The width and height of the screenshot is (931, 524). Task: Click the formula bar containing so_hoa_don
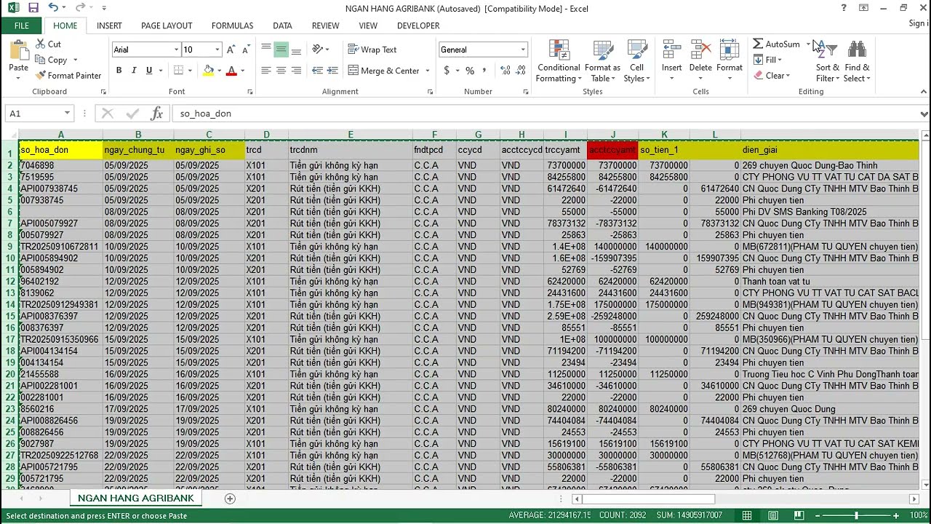[546, 114]
